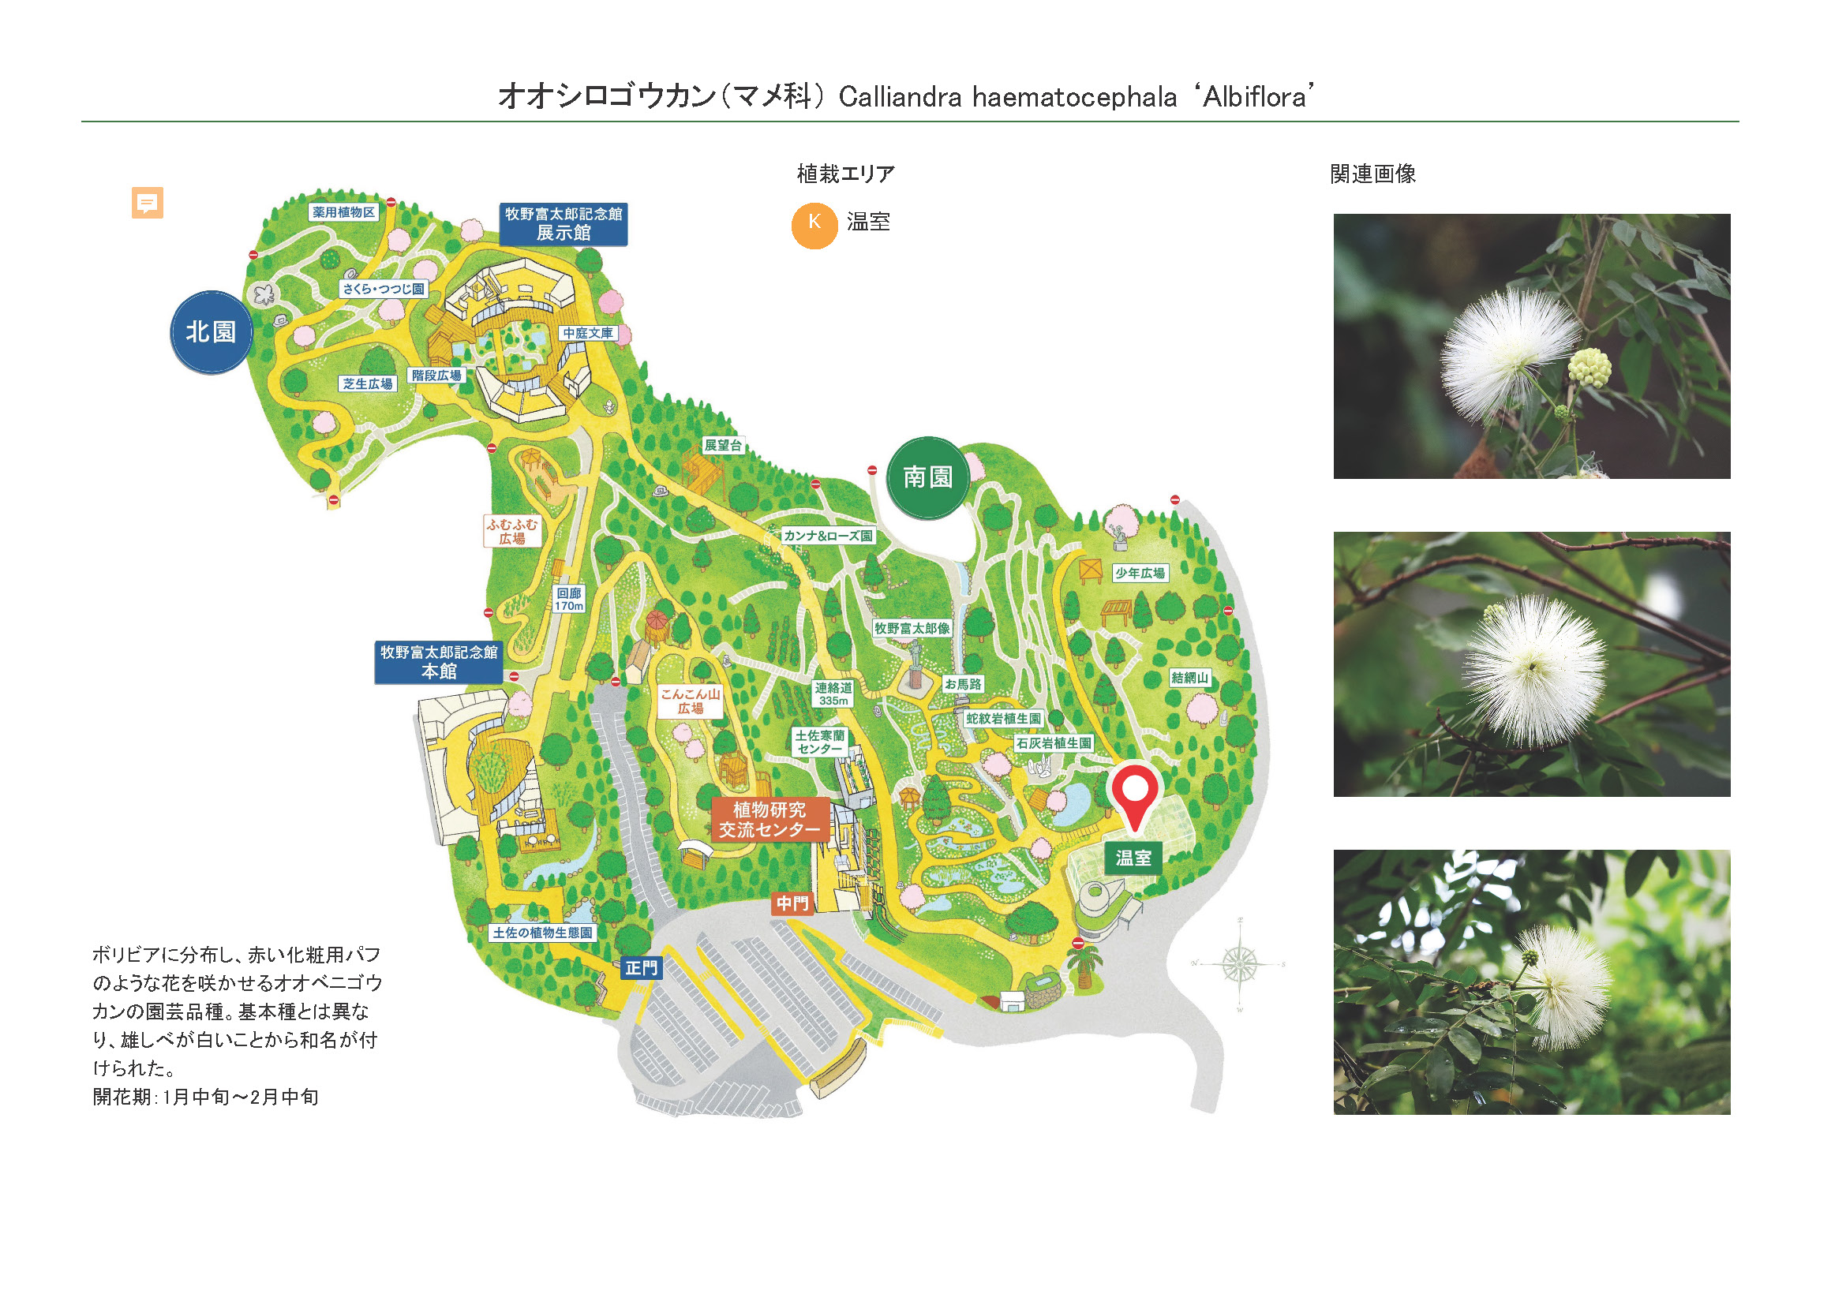The height and width of the screenshot is (1305, 1846).
Task: Click the red location pin marker
Action: tap(1133, 793)
